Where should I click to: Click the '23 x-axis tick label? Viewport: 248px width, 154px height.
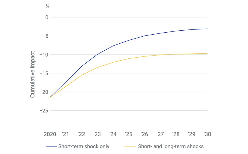pos(97,134)
